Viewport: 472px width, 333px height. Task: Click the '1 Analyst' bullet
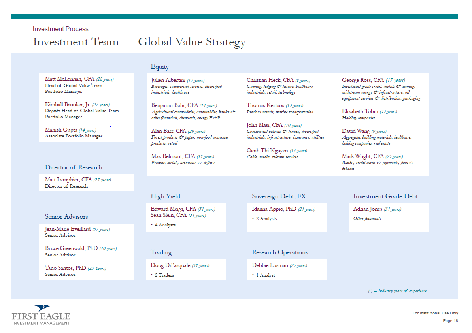[x=263, y=275]
